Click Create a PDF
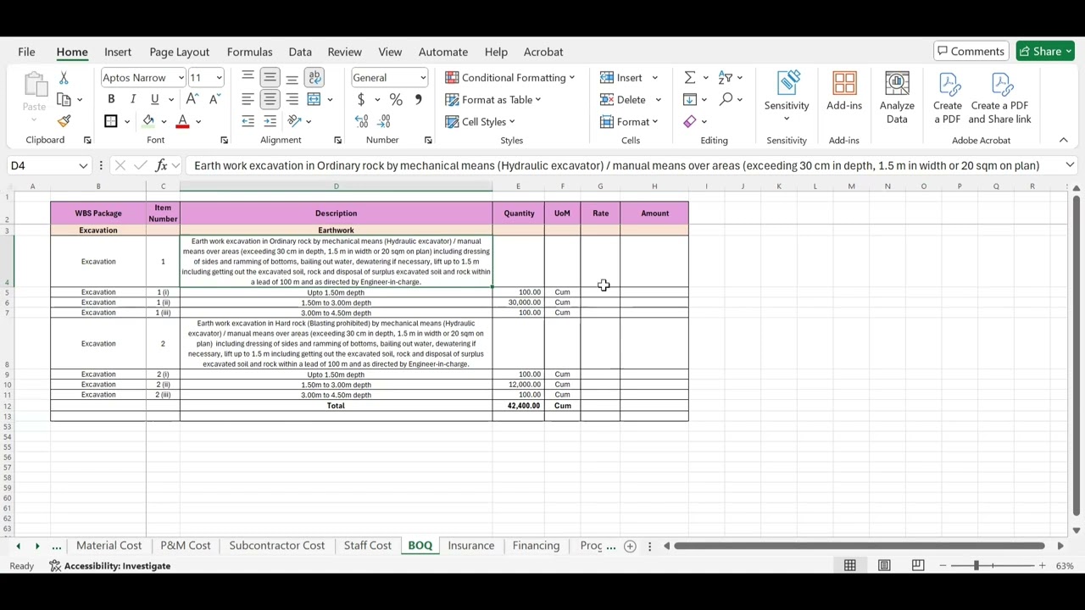 948,97
